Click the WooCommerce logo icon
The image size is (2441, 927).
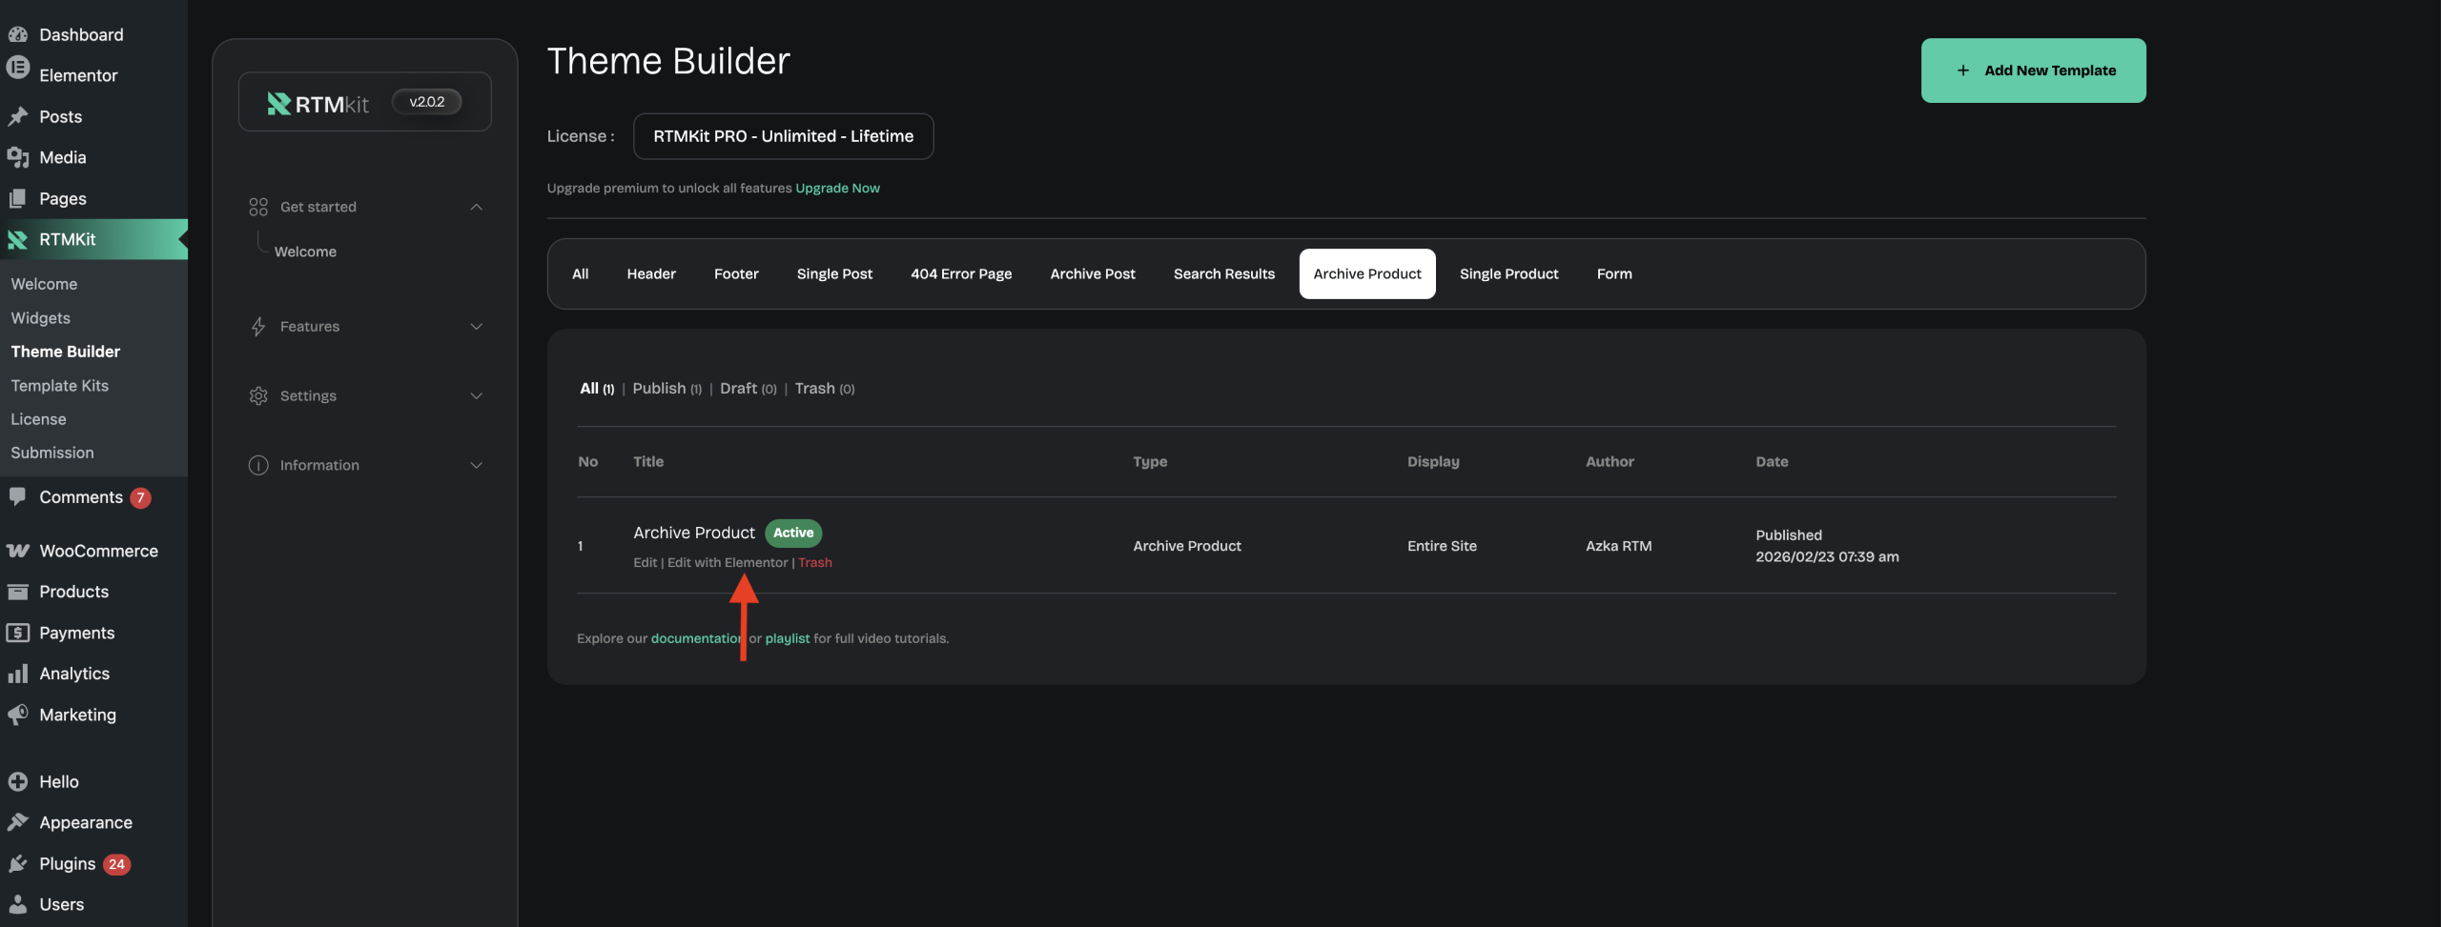pos(17,551)
